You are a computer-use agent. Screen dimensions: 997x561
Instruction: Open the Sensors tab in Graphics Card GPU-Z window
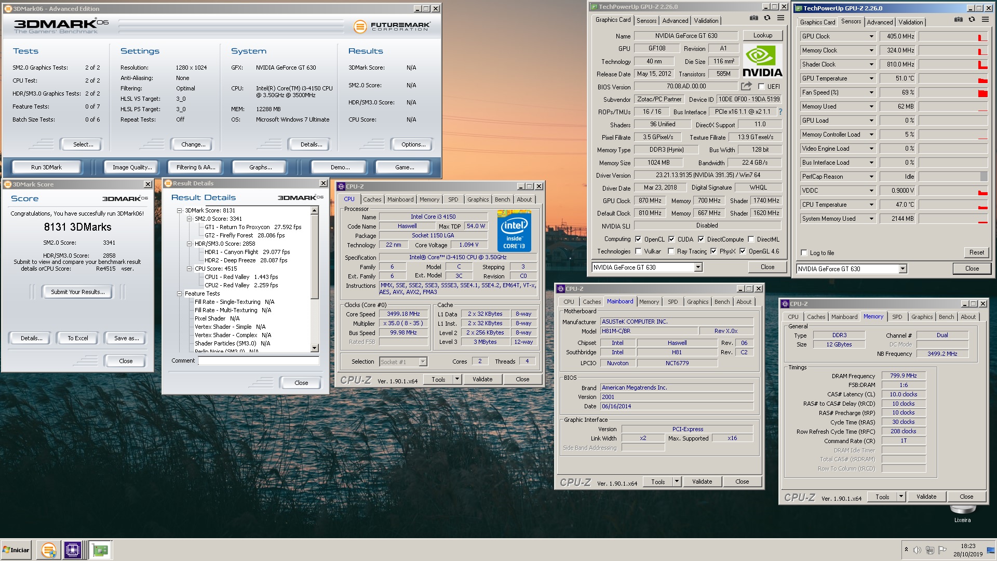[x=646, y=21]
